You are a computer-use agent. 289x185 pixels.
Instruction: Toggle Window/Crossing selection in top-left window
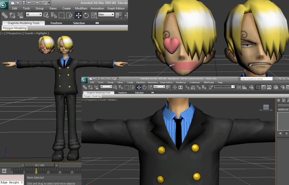[69, 15]
